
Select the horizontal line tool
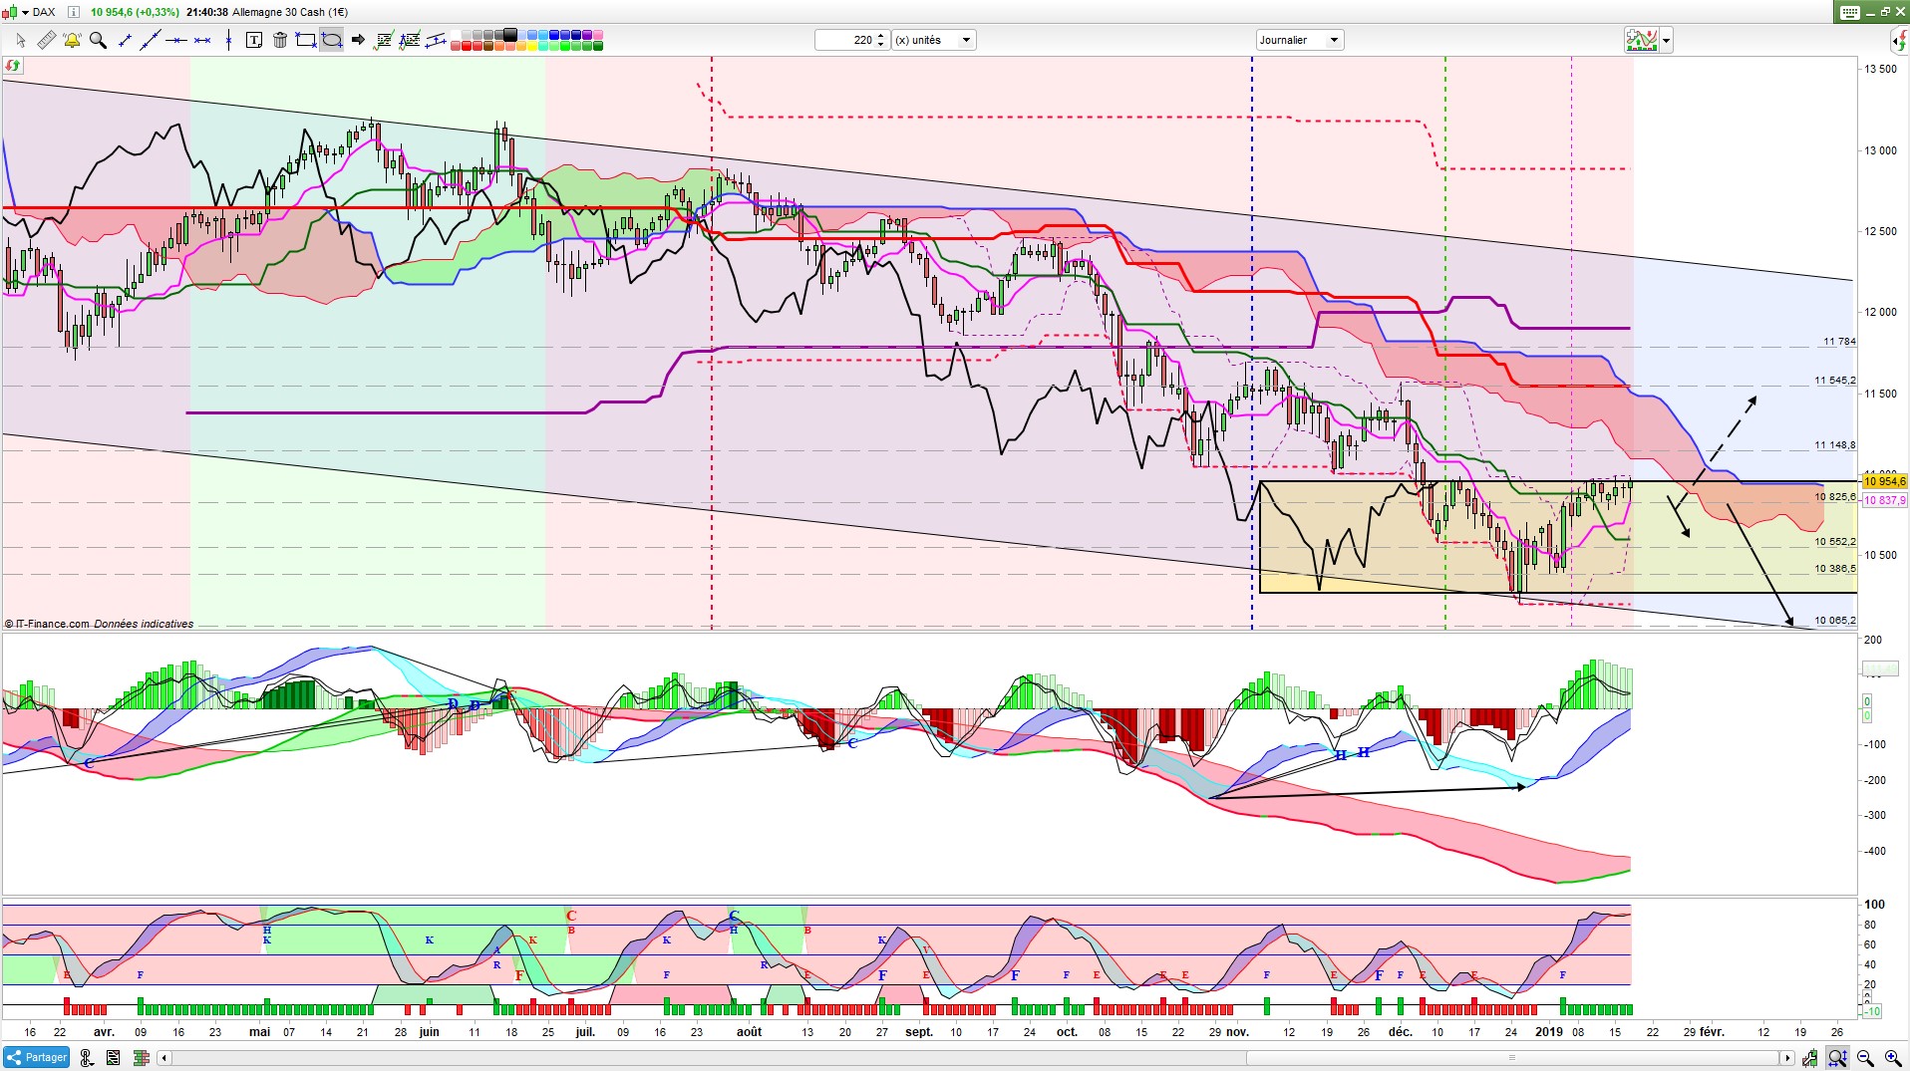click(x=176, y=40)
